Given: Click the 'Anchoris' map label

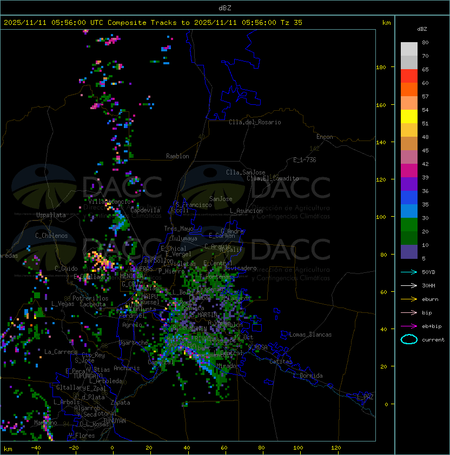Looking at the screenshot, I should [127, 368].
